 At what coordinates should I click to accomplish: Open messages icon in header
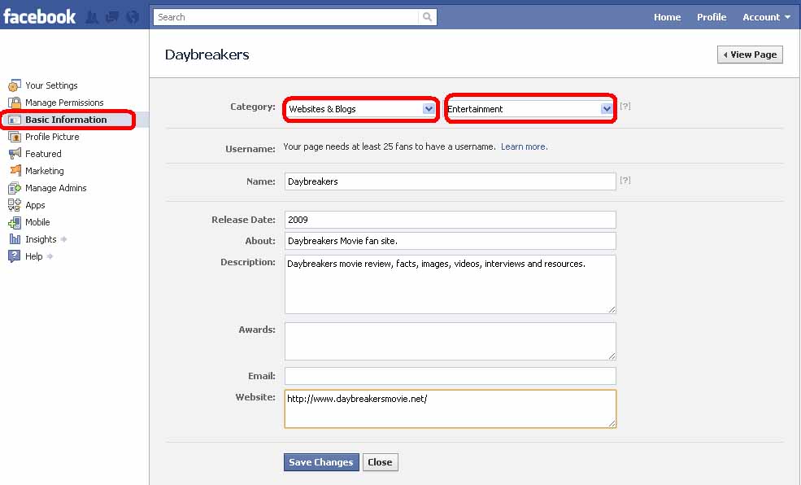point(112,17)
